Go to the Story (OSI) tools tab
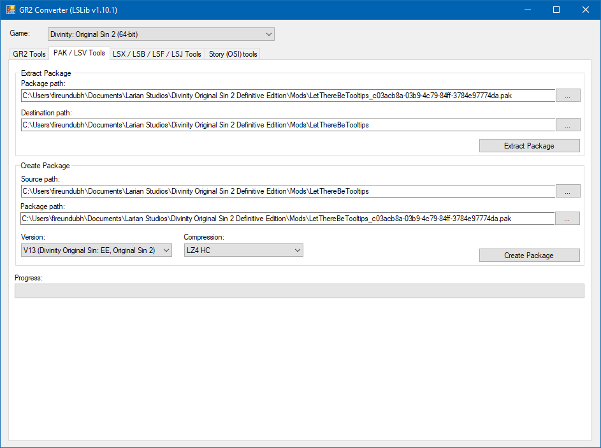 (x=233, y=54)
